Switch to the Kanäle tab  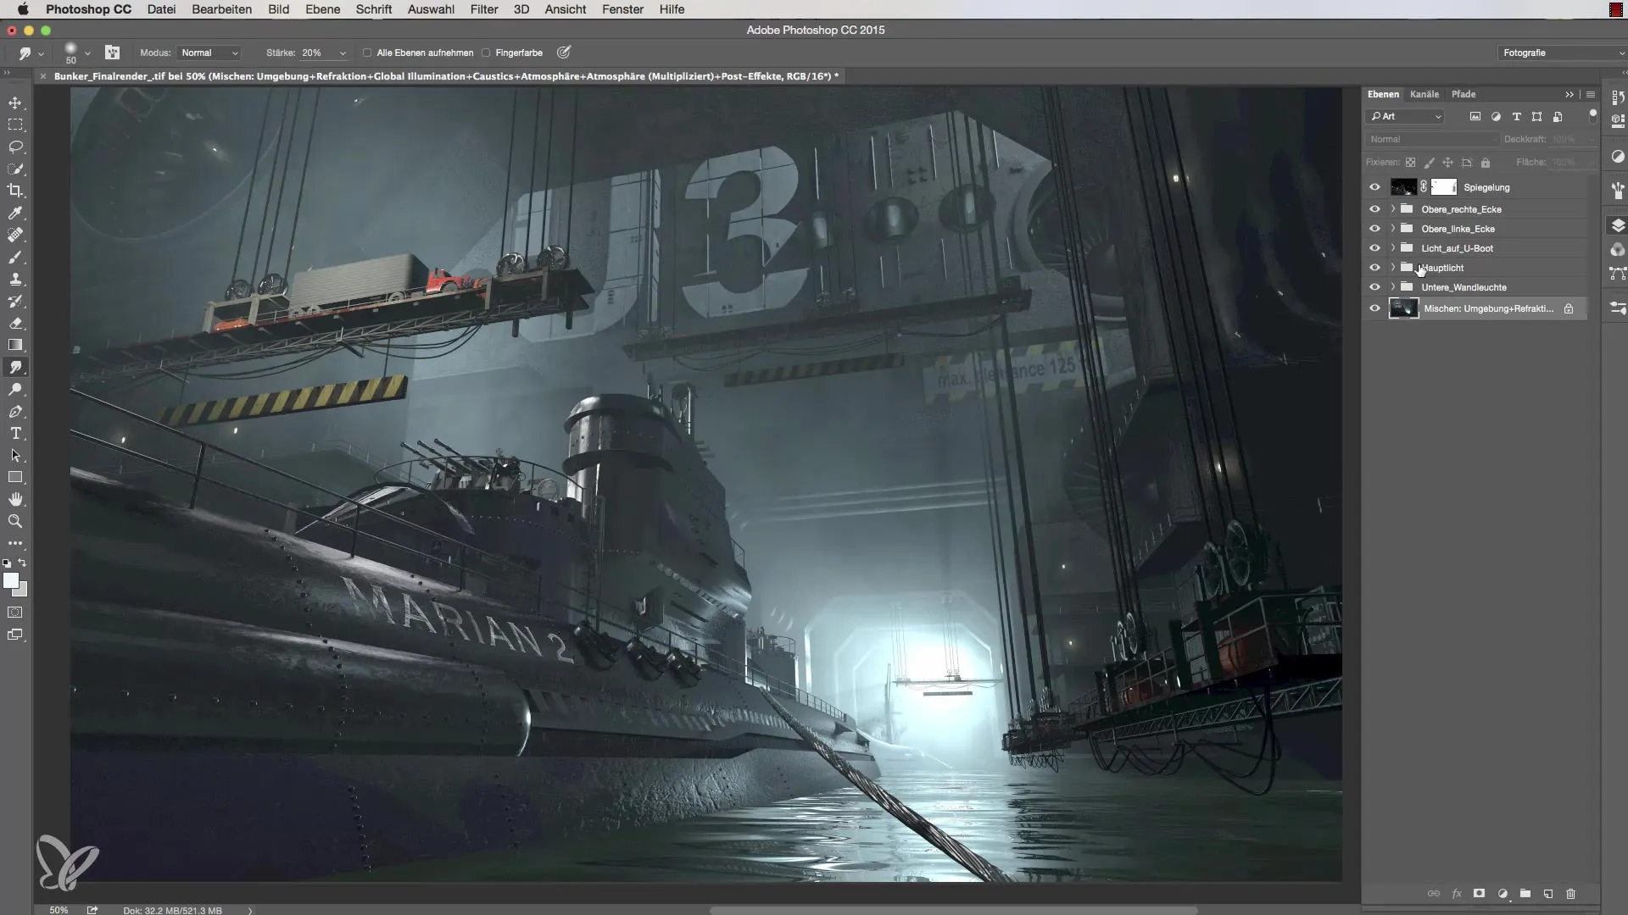[1424, 94]
